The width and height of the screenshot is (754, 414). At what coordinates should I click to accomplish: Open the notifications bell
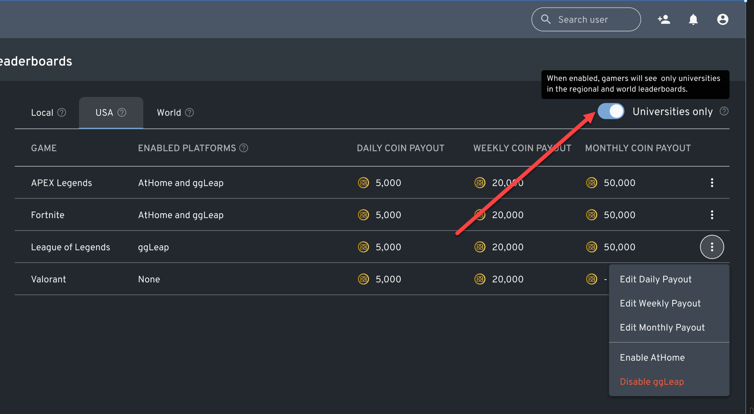[693, 19]
